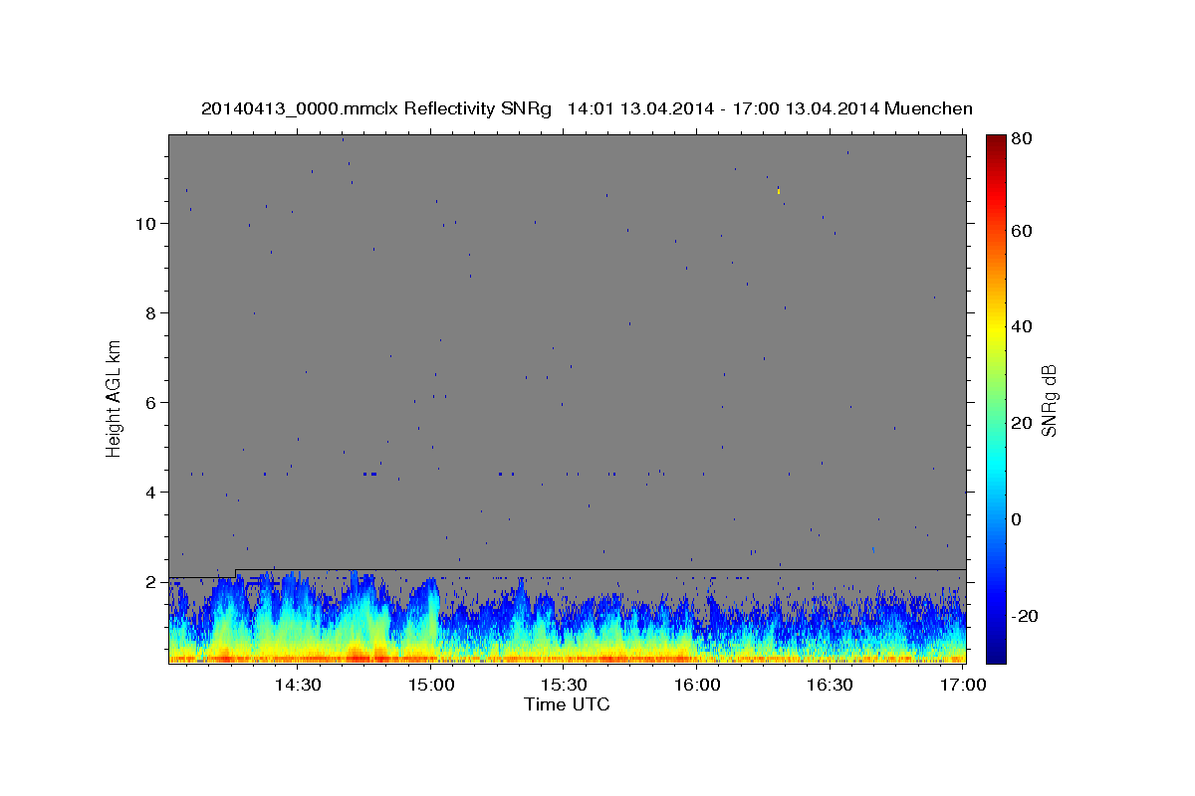Click the height axis label '10'
The image size is (1195, 796).
(x=144, y=224)
